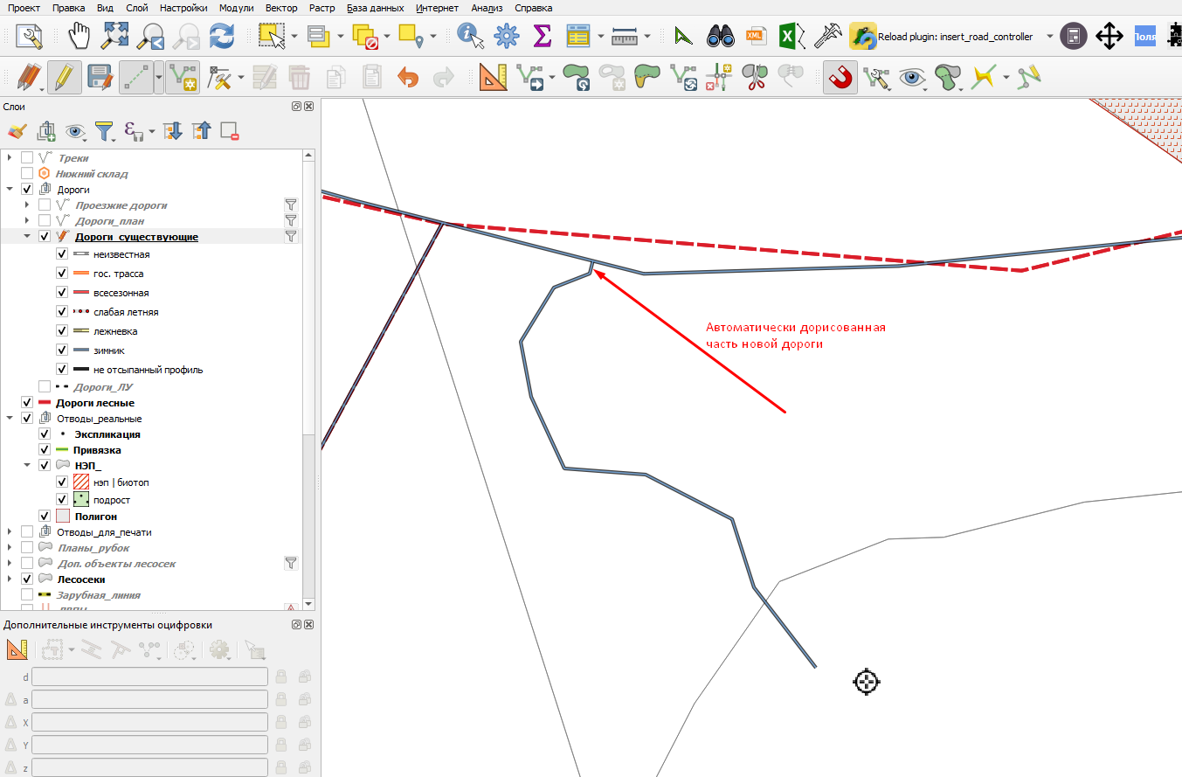Click the Statistical Summary sigma icon
This screenshot has height=777, width=1182.
point(542,37)
